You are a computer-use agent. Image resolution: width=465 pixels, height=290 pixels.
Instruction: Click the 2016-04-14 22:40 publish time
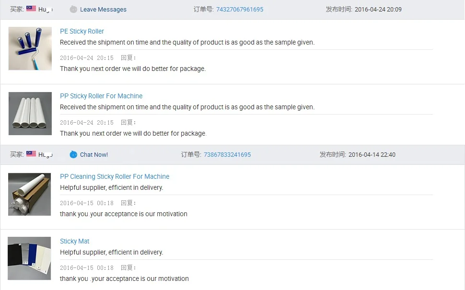(x=372, y=155)
